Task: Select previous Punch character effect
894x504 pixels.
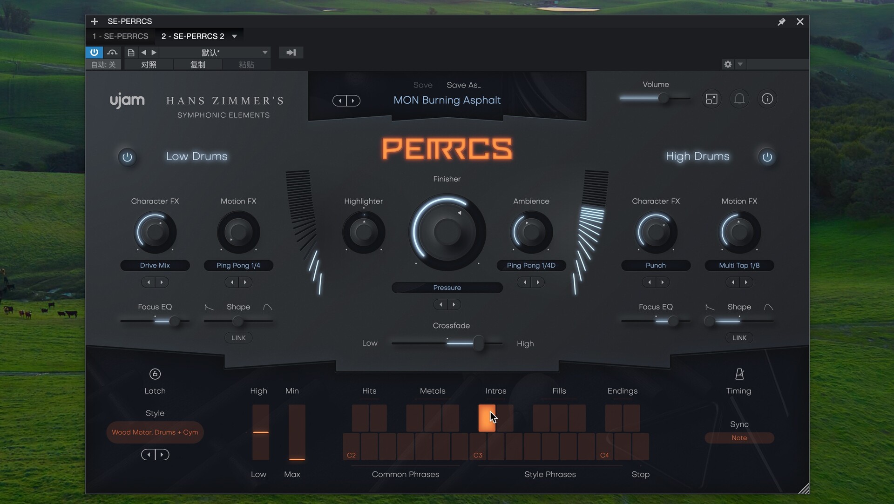Action: coord(649,282)
